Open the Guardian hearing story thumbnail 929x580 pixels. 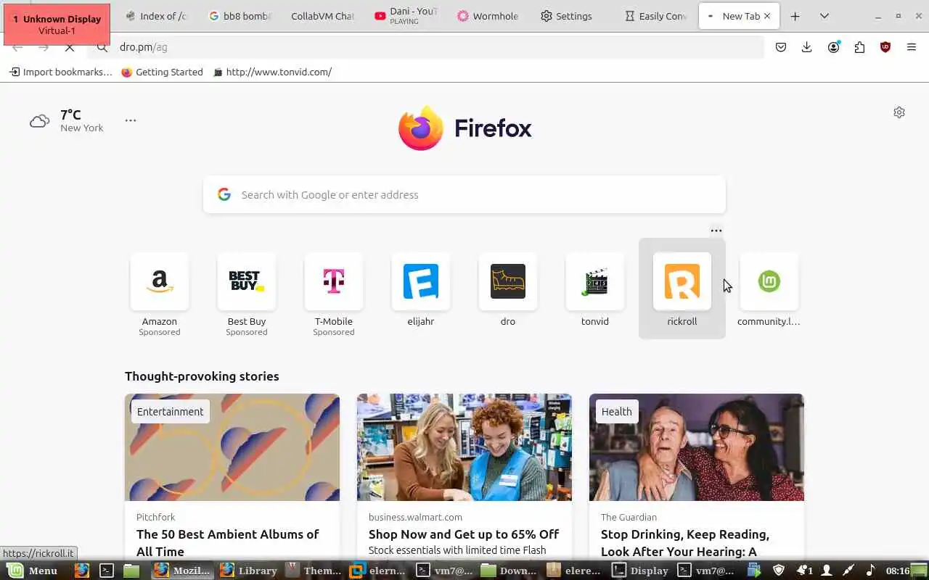point(697,447)
